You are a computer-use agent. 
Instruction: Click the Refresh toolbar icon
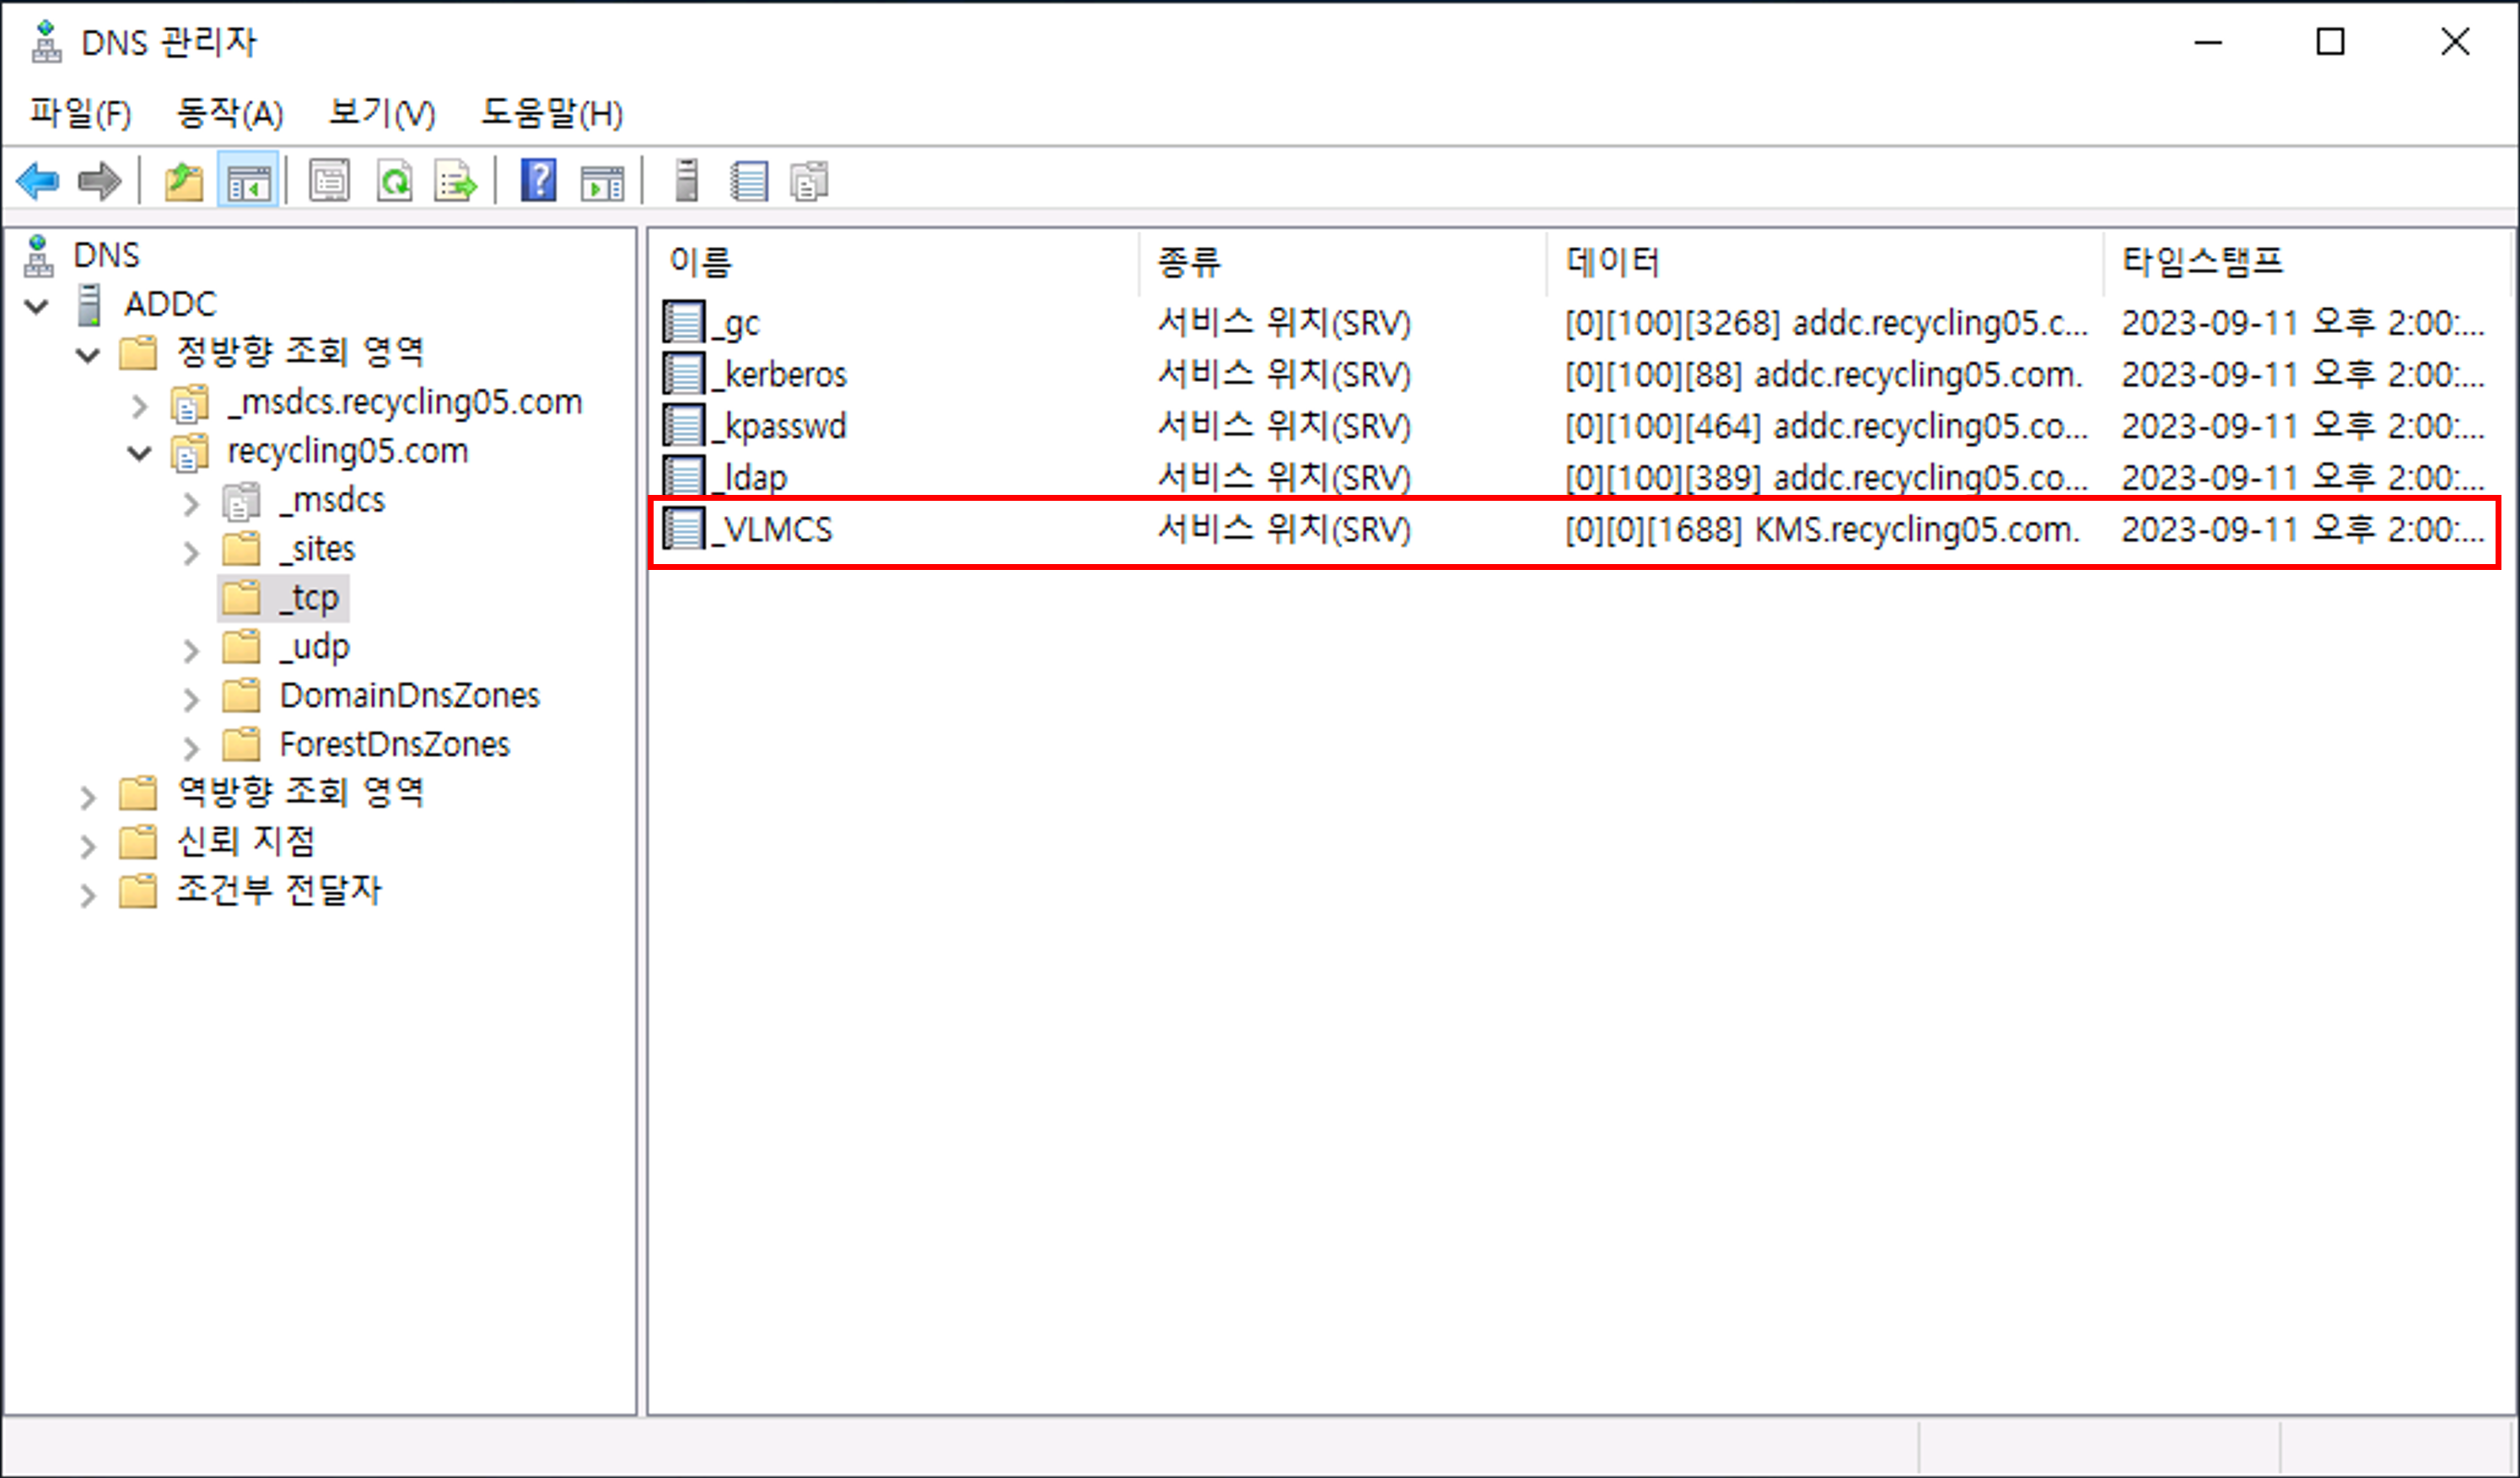coord(395,182)
